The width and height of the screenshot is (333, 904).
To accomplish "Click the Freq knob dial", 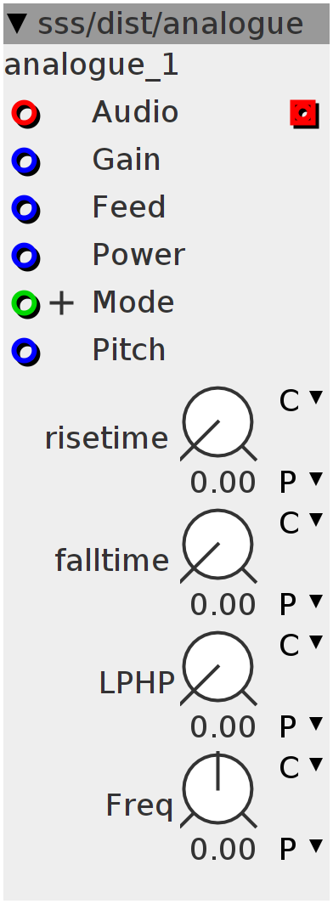I will coord(218,790).
